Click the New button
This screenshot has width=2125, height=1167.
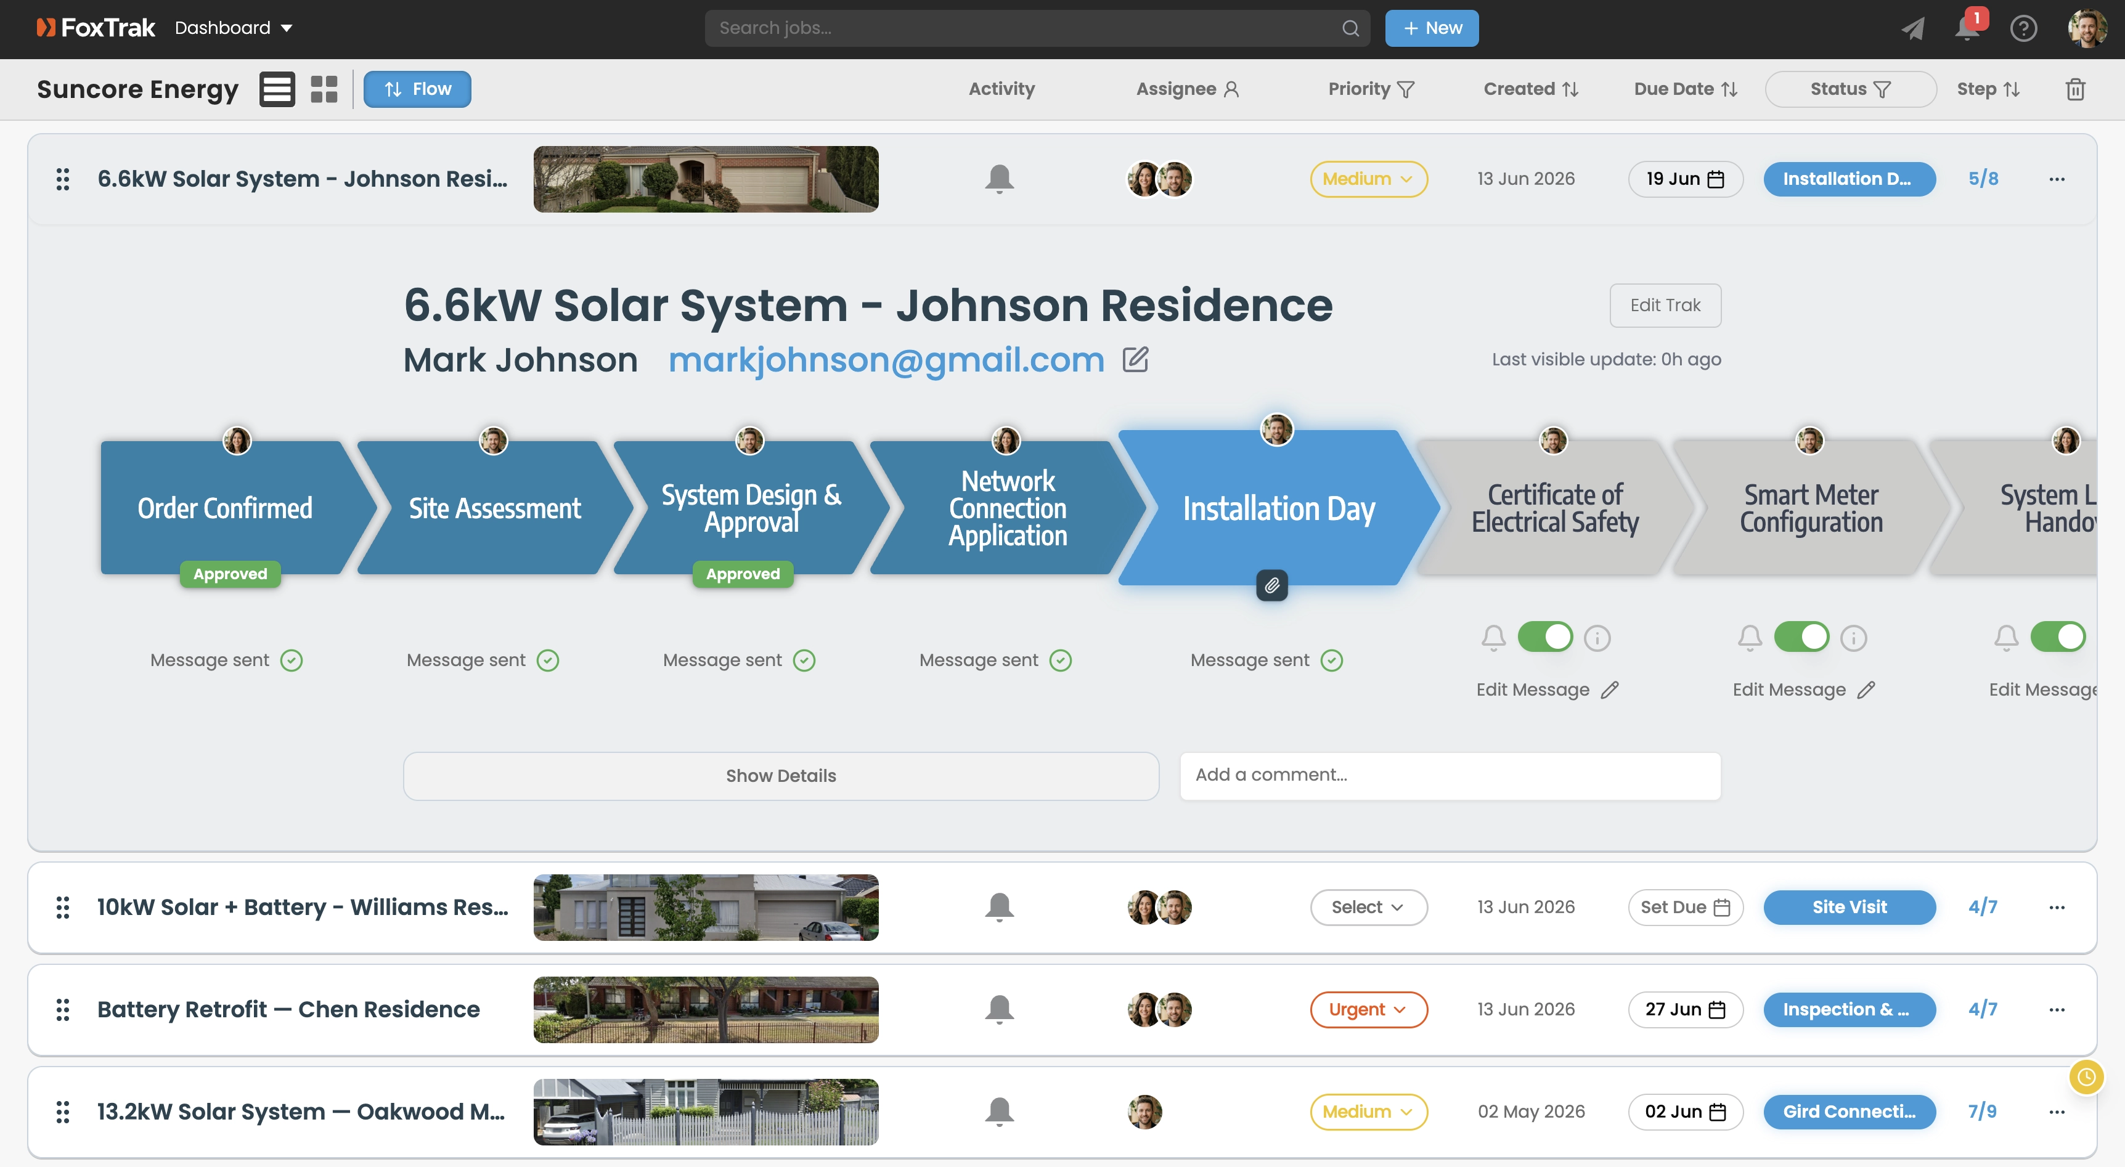(x=1431, y=28)
